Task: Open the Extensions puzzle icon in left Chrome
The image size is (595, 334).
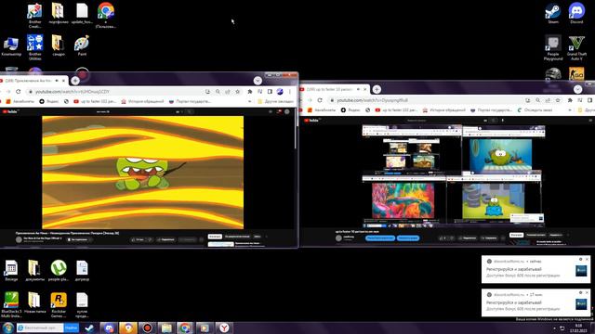Action: pos(250,92)
